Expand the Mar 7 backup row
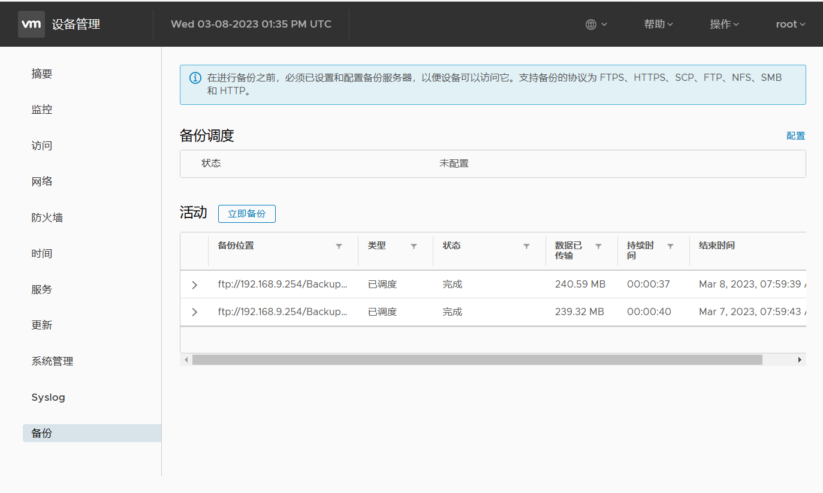Image resolution: width=823 pixels, height=493 pixels. point(194,312)
